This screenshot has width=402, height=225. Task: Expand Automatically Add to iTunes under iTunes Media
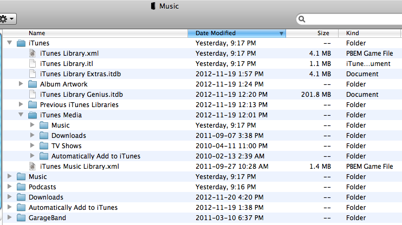(33, 156)
